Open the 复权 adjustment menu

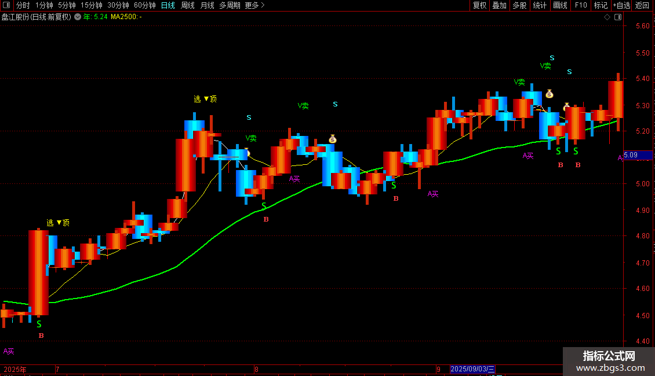coord(479,5)
